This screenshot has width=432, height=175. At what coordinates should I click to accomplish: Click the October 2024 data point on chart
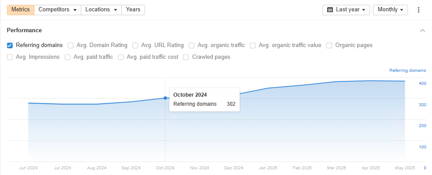click(165, 98)
